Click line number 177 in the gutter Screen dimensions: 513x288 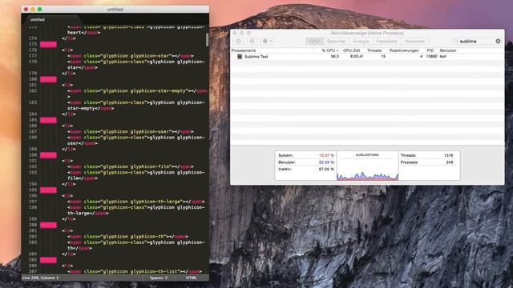coord(33,56)
